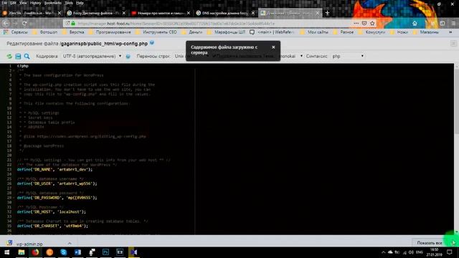
Task: Click Показать все downloads button
Action: click(430, 243)
